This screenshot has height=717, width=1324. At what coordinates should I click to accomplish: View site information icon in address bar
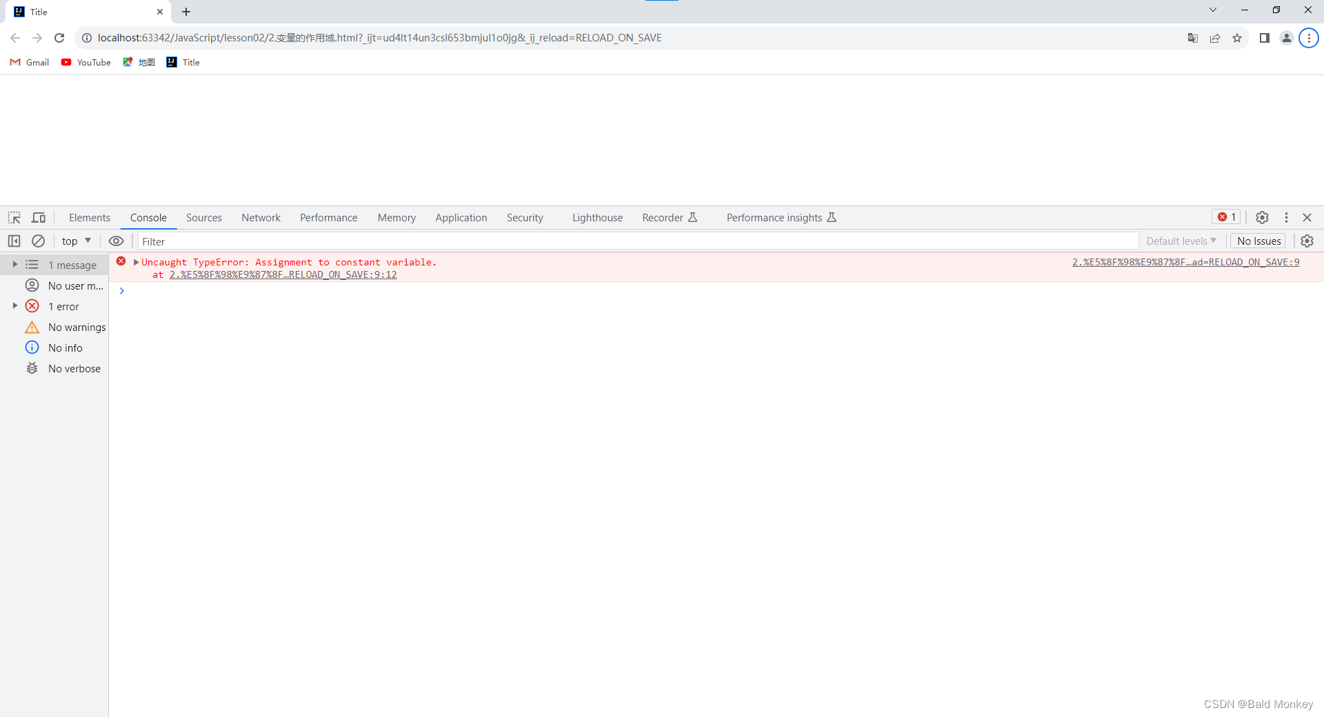87,38
